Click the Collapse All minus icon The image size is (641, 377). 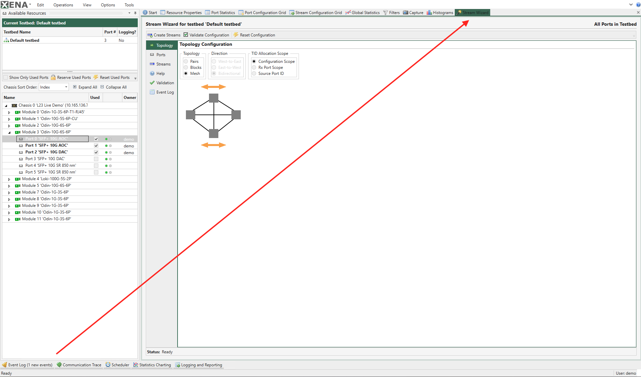[102, 87]
